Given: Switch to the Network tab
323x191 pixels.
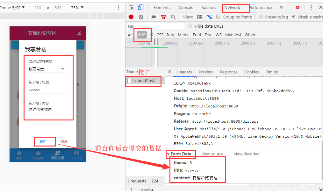Looking at the screenshot, I should point(232,8).
